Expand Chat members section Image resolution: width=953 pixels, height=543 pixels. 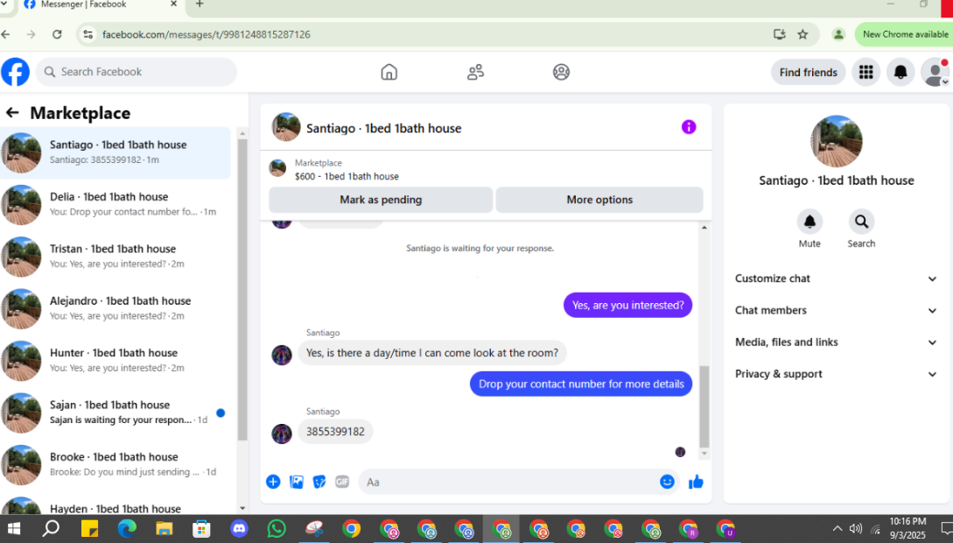(x=836, y=310)
